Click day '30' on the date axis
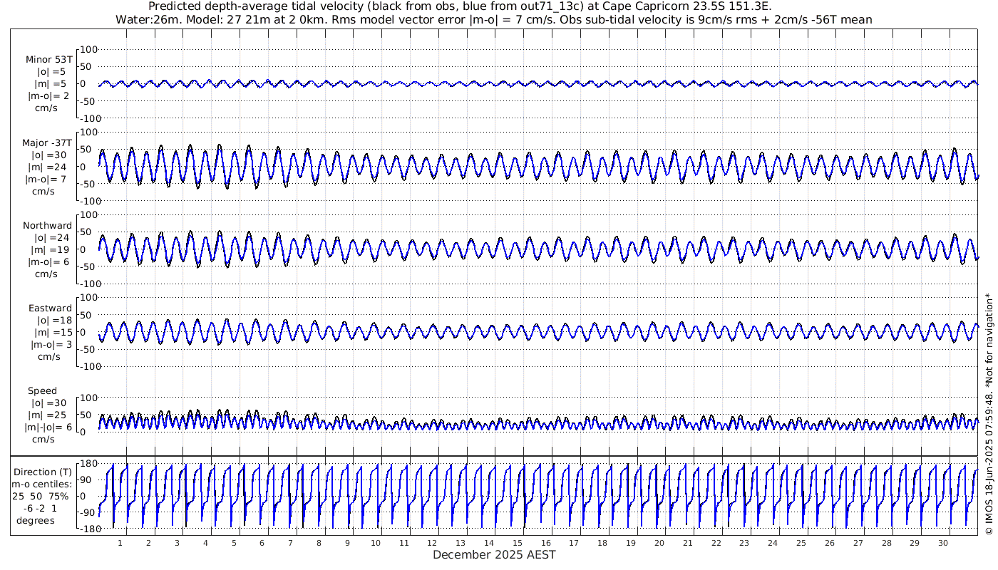This screenshot has height=570, width=998. click(x=942, y=543)
